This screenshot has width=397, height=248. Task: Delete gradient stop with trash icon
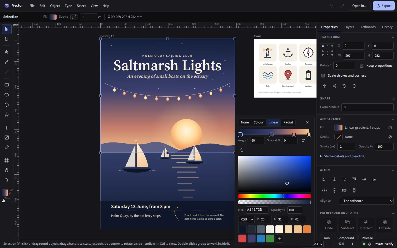[242, 150]
